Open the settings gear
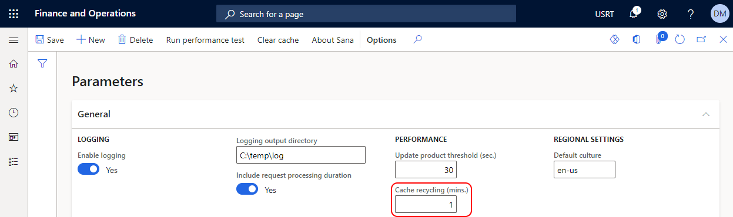Screen dimensions: 733x217 (x=662, y=13)
